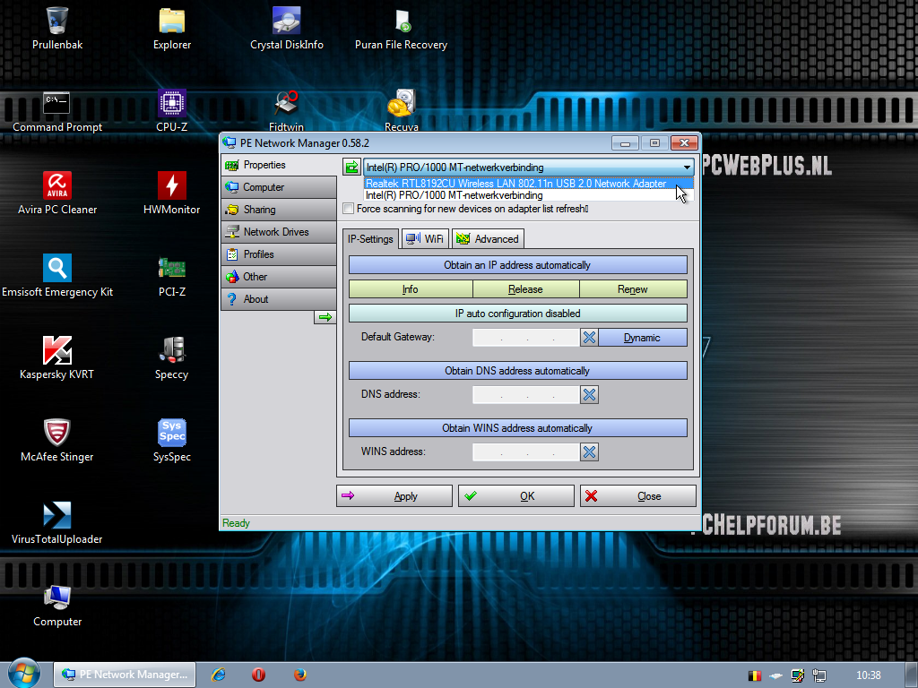The height and width of the screenshot is (688, 918).
Task: Toggle Obtain DNS address automatically
Action: point(517,371)
